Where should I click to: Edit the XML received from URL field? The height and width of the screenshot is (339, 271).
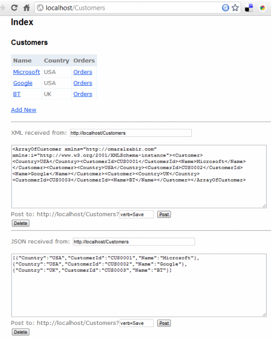click(x=131, y=133)
